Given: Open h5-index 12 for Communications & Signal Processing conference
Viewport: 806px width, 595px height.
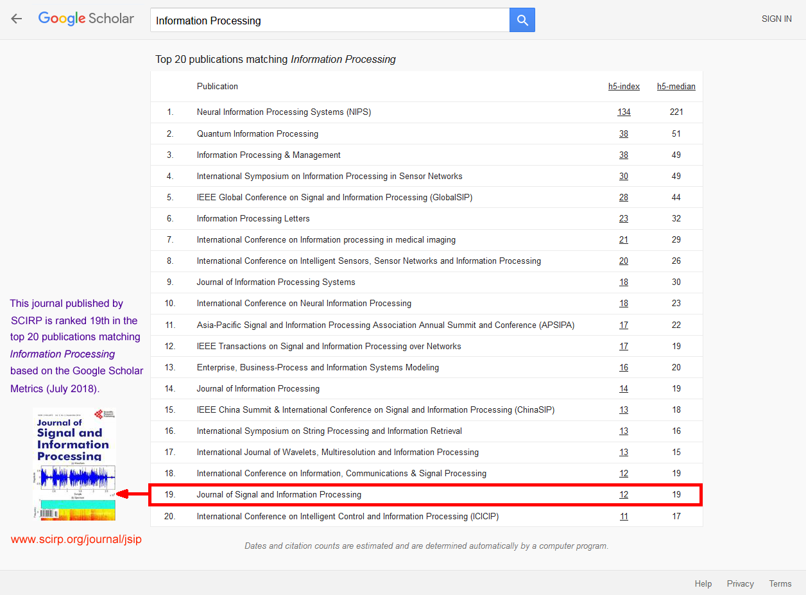Looking at the screenshot, I should coord(624,474).
